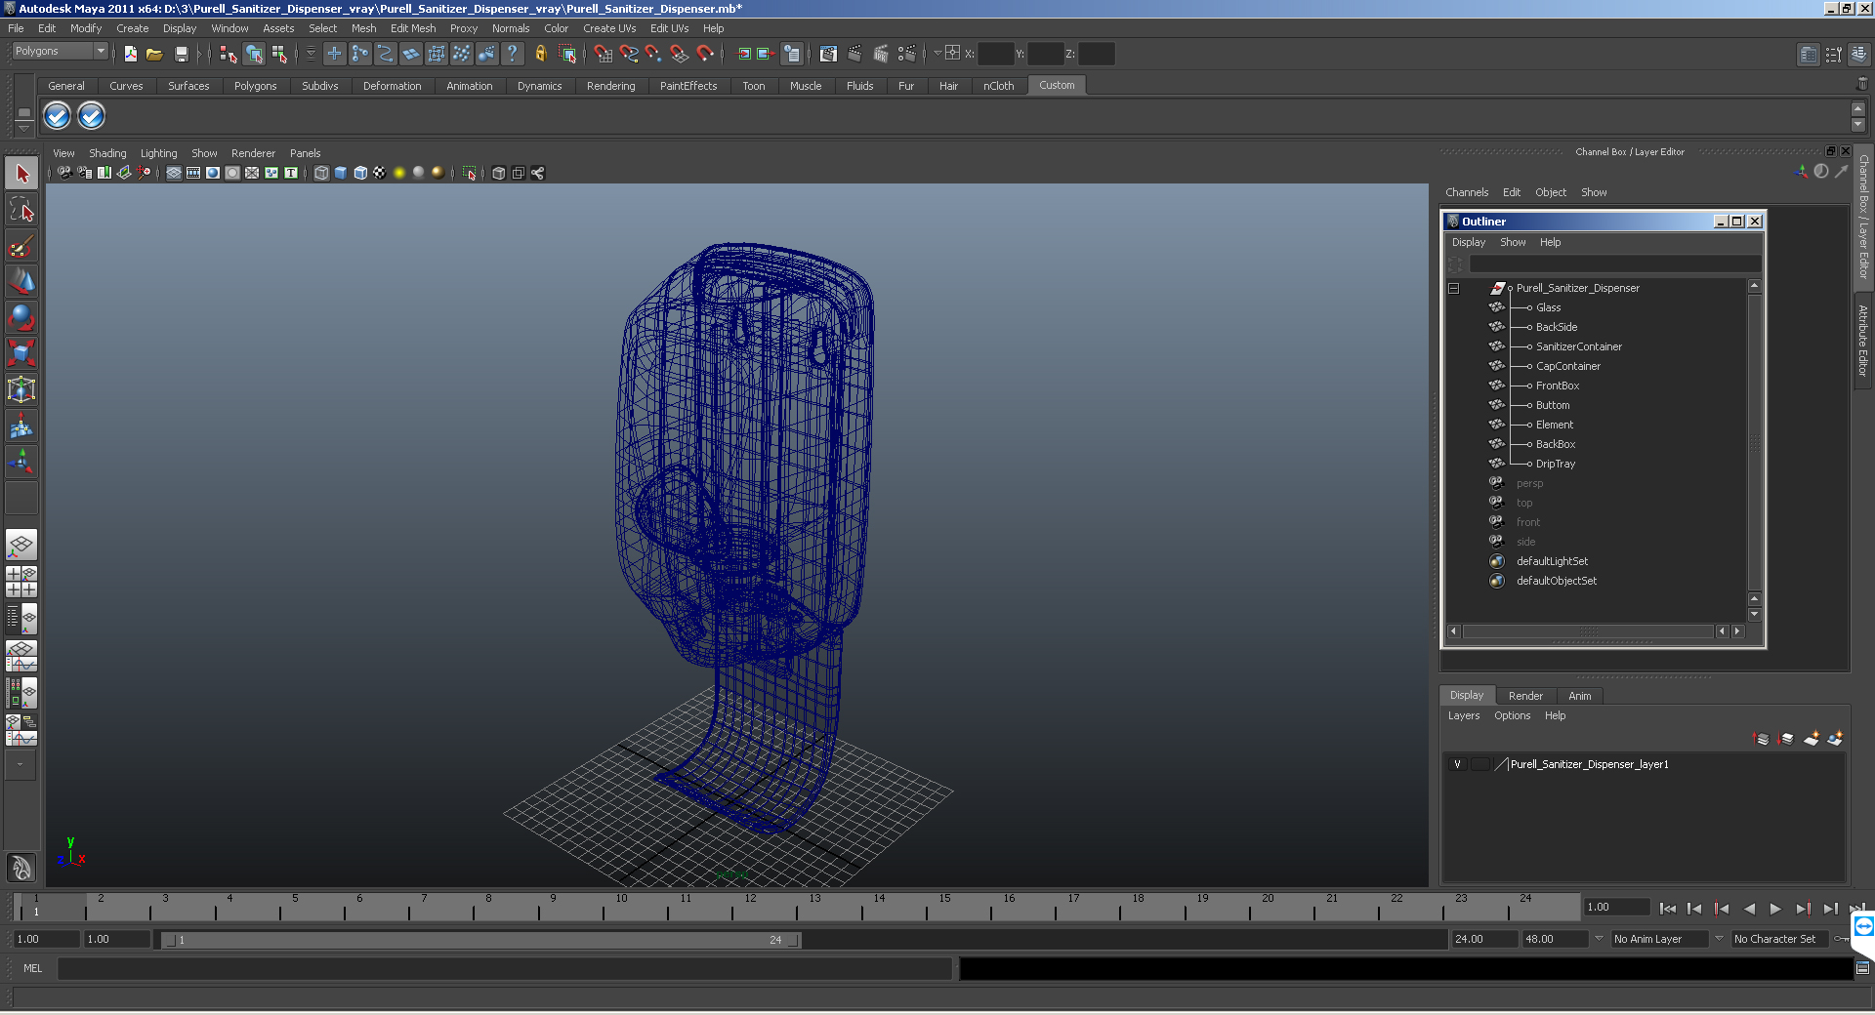Activate the Scale tool cube icon
This screenshot has height=1015, width=1875.
(21, 352)
